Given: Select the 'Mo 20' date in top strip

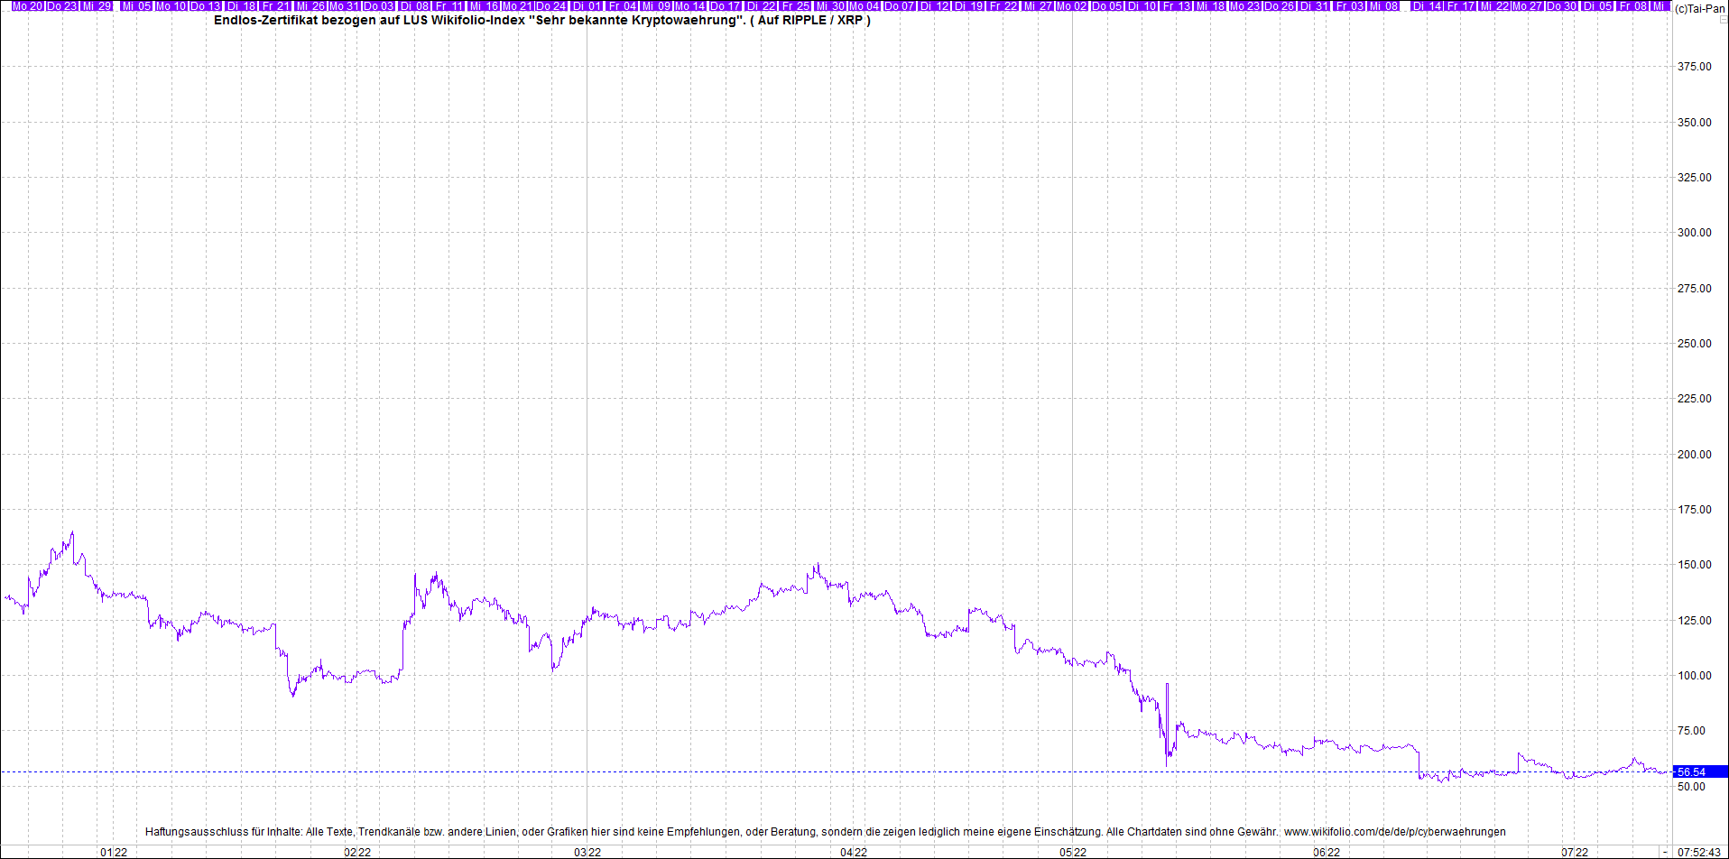Looking at the screenshot, I should [27, 6].
